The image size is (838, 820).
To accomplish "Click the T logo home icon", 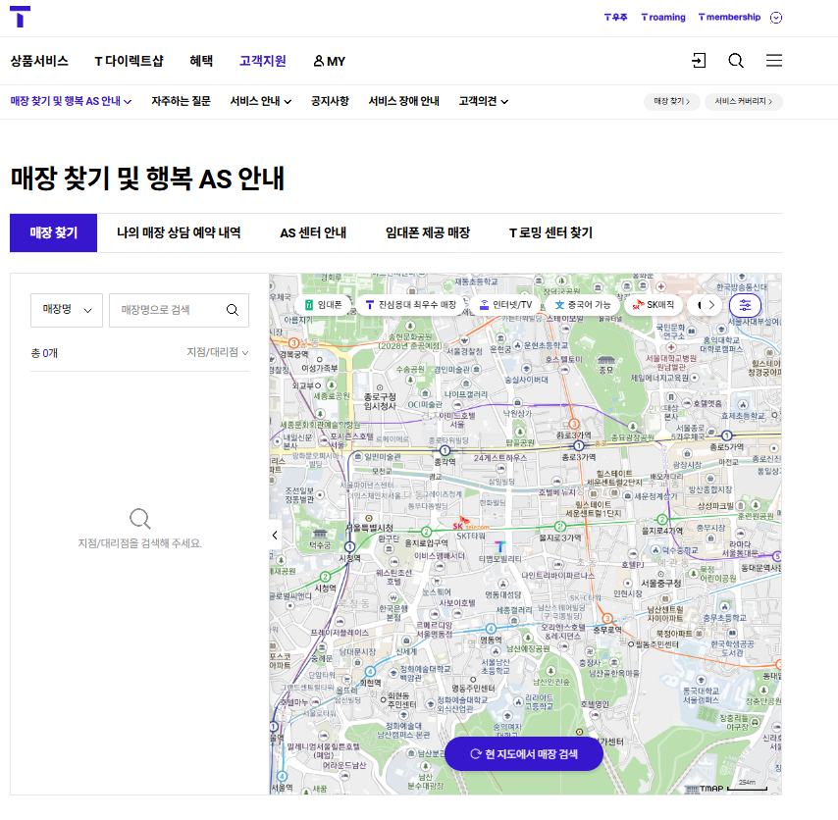I will click(x=21, y=17).
